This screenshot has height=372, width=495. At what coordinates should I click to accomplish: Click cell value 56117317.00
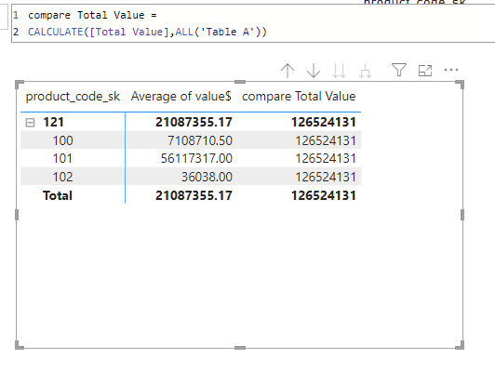[x=196, y=158]
